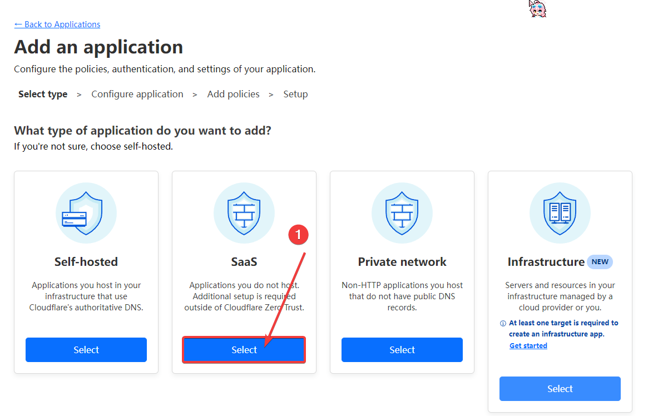Viewport: 648px width, 416px height.
Task: Click the SaaS shield icon
Action: [244, 213]
